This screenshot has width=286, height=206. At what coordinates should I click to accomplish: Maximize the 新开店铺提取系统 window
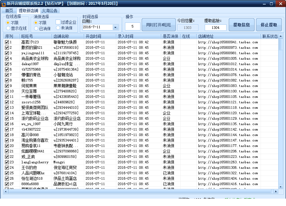(x=272, y=4)
